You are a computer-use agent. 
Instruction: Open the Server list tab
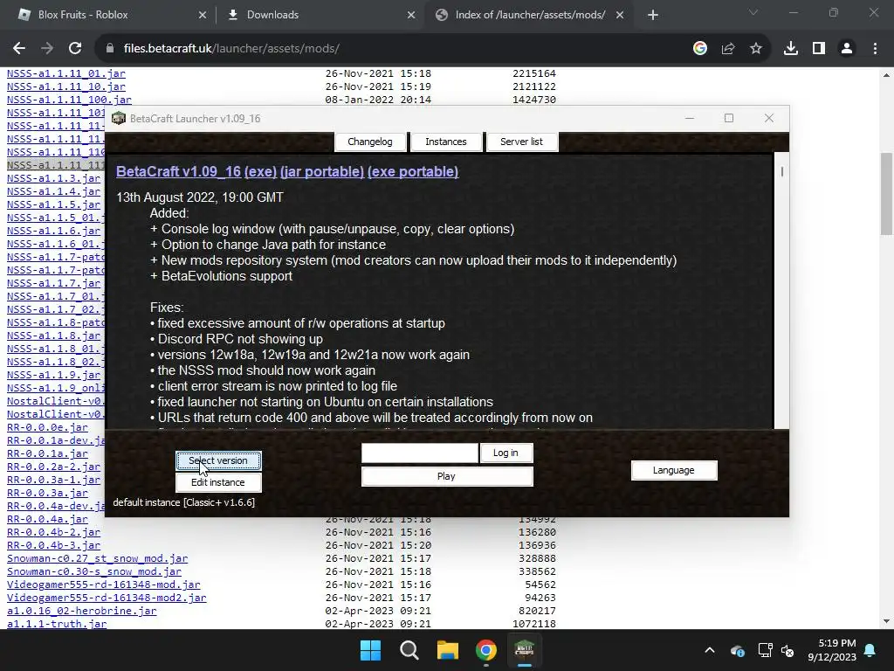[522, 142]
